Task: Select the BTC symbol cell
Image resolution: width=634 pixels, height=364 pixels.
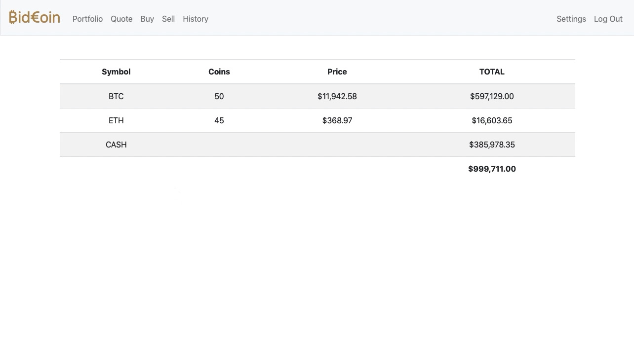Action: pos(116,96)
